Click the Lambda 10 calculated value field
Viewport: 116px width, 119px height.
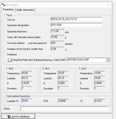27,101
